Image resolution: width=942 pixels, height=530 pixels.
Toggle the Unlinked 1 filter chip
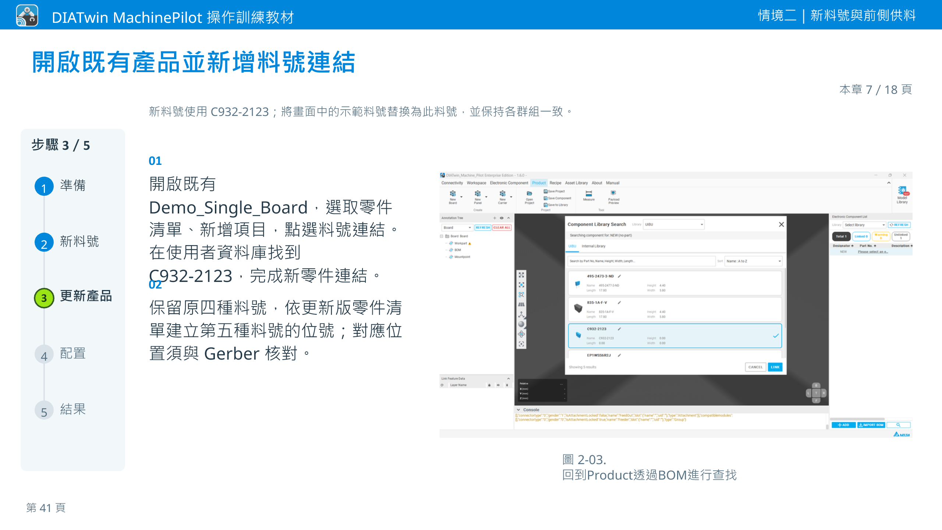tap(901, 236)
